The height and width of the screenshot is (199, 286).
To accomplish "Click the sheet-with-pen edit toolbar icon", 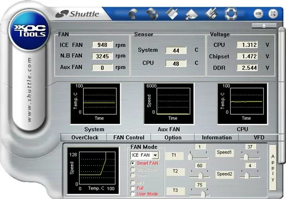I will click(172, 14).
